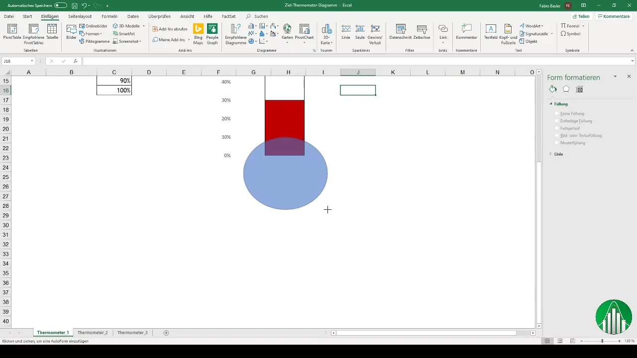This screenshot has height=358, width=637.
Task: Click zoom in plus button
Action: [x=619, y=341]
